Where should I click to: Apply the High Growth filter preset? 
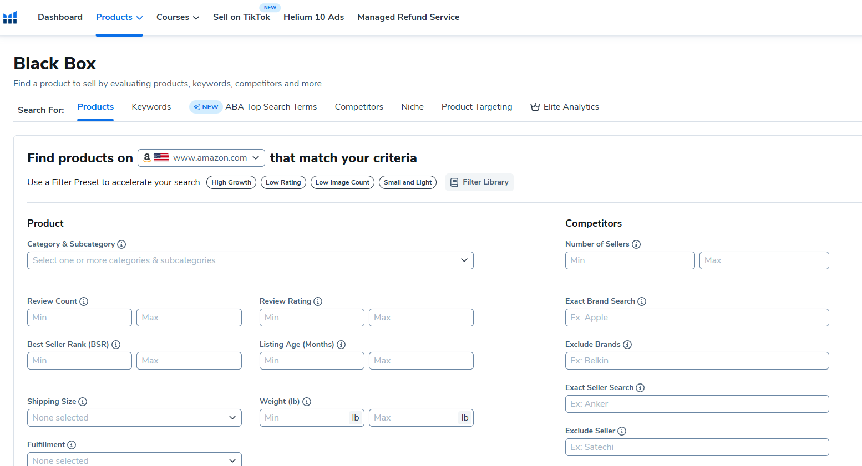click(x=231, y=182)
